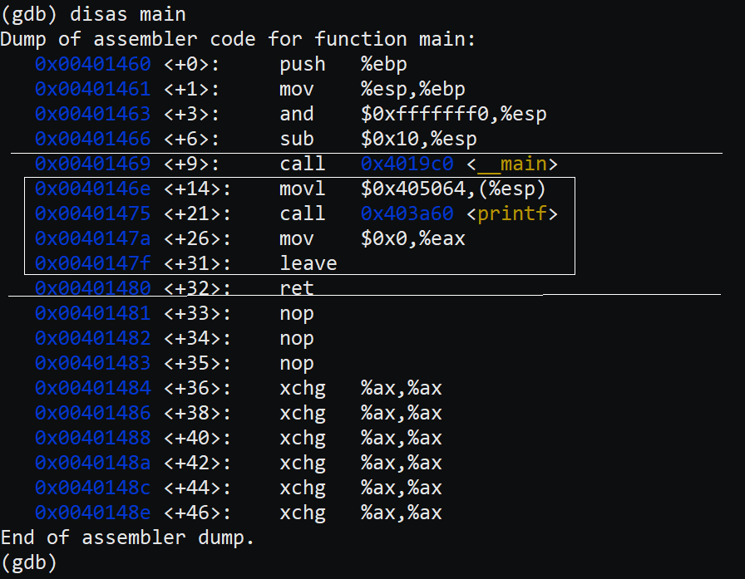Click address 0x00401475
Viewport: 745px width, 579px height.
point(92,213)
